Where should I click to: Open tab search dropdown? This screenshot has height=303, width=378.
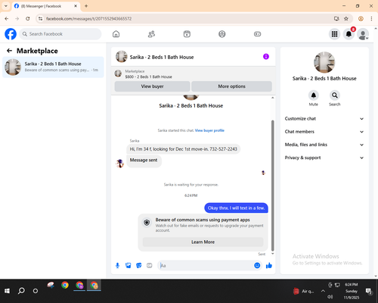point(5,6)
